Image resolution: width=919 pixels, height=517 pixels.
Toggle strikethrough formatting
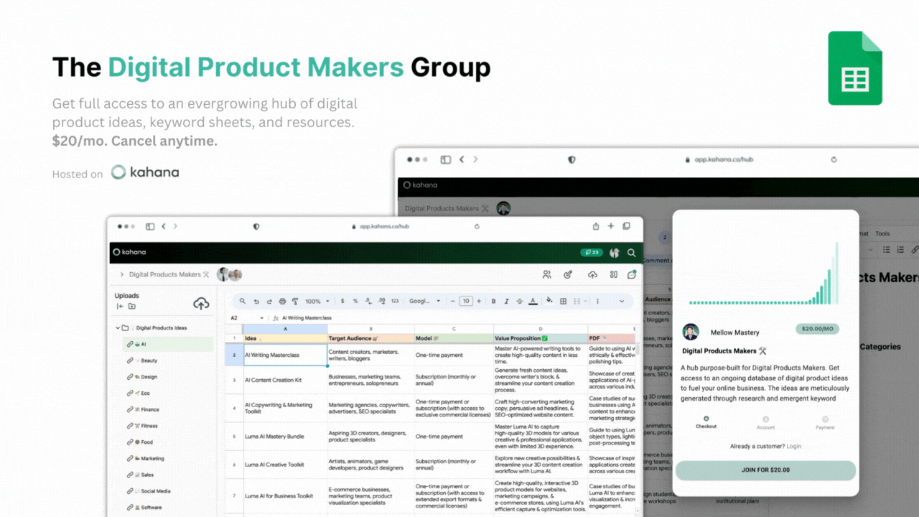tap(519, 302)
